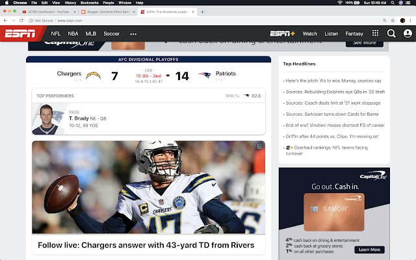
Task: Click the Siri icon in menu bar
Action: [x=400, y=3]
